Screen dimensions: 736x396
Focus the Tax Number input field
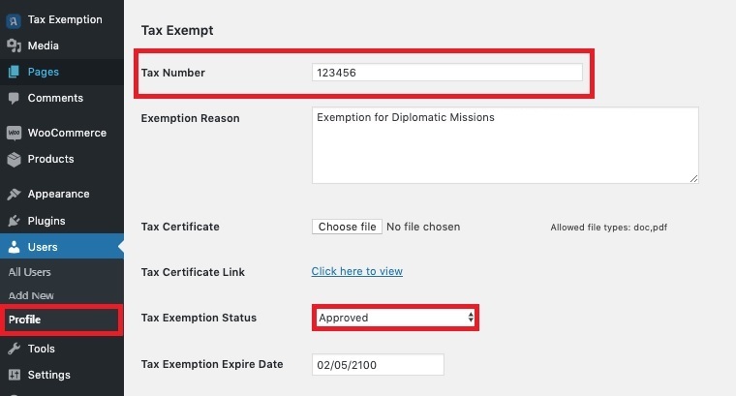click(x=446, y=73)
